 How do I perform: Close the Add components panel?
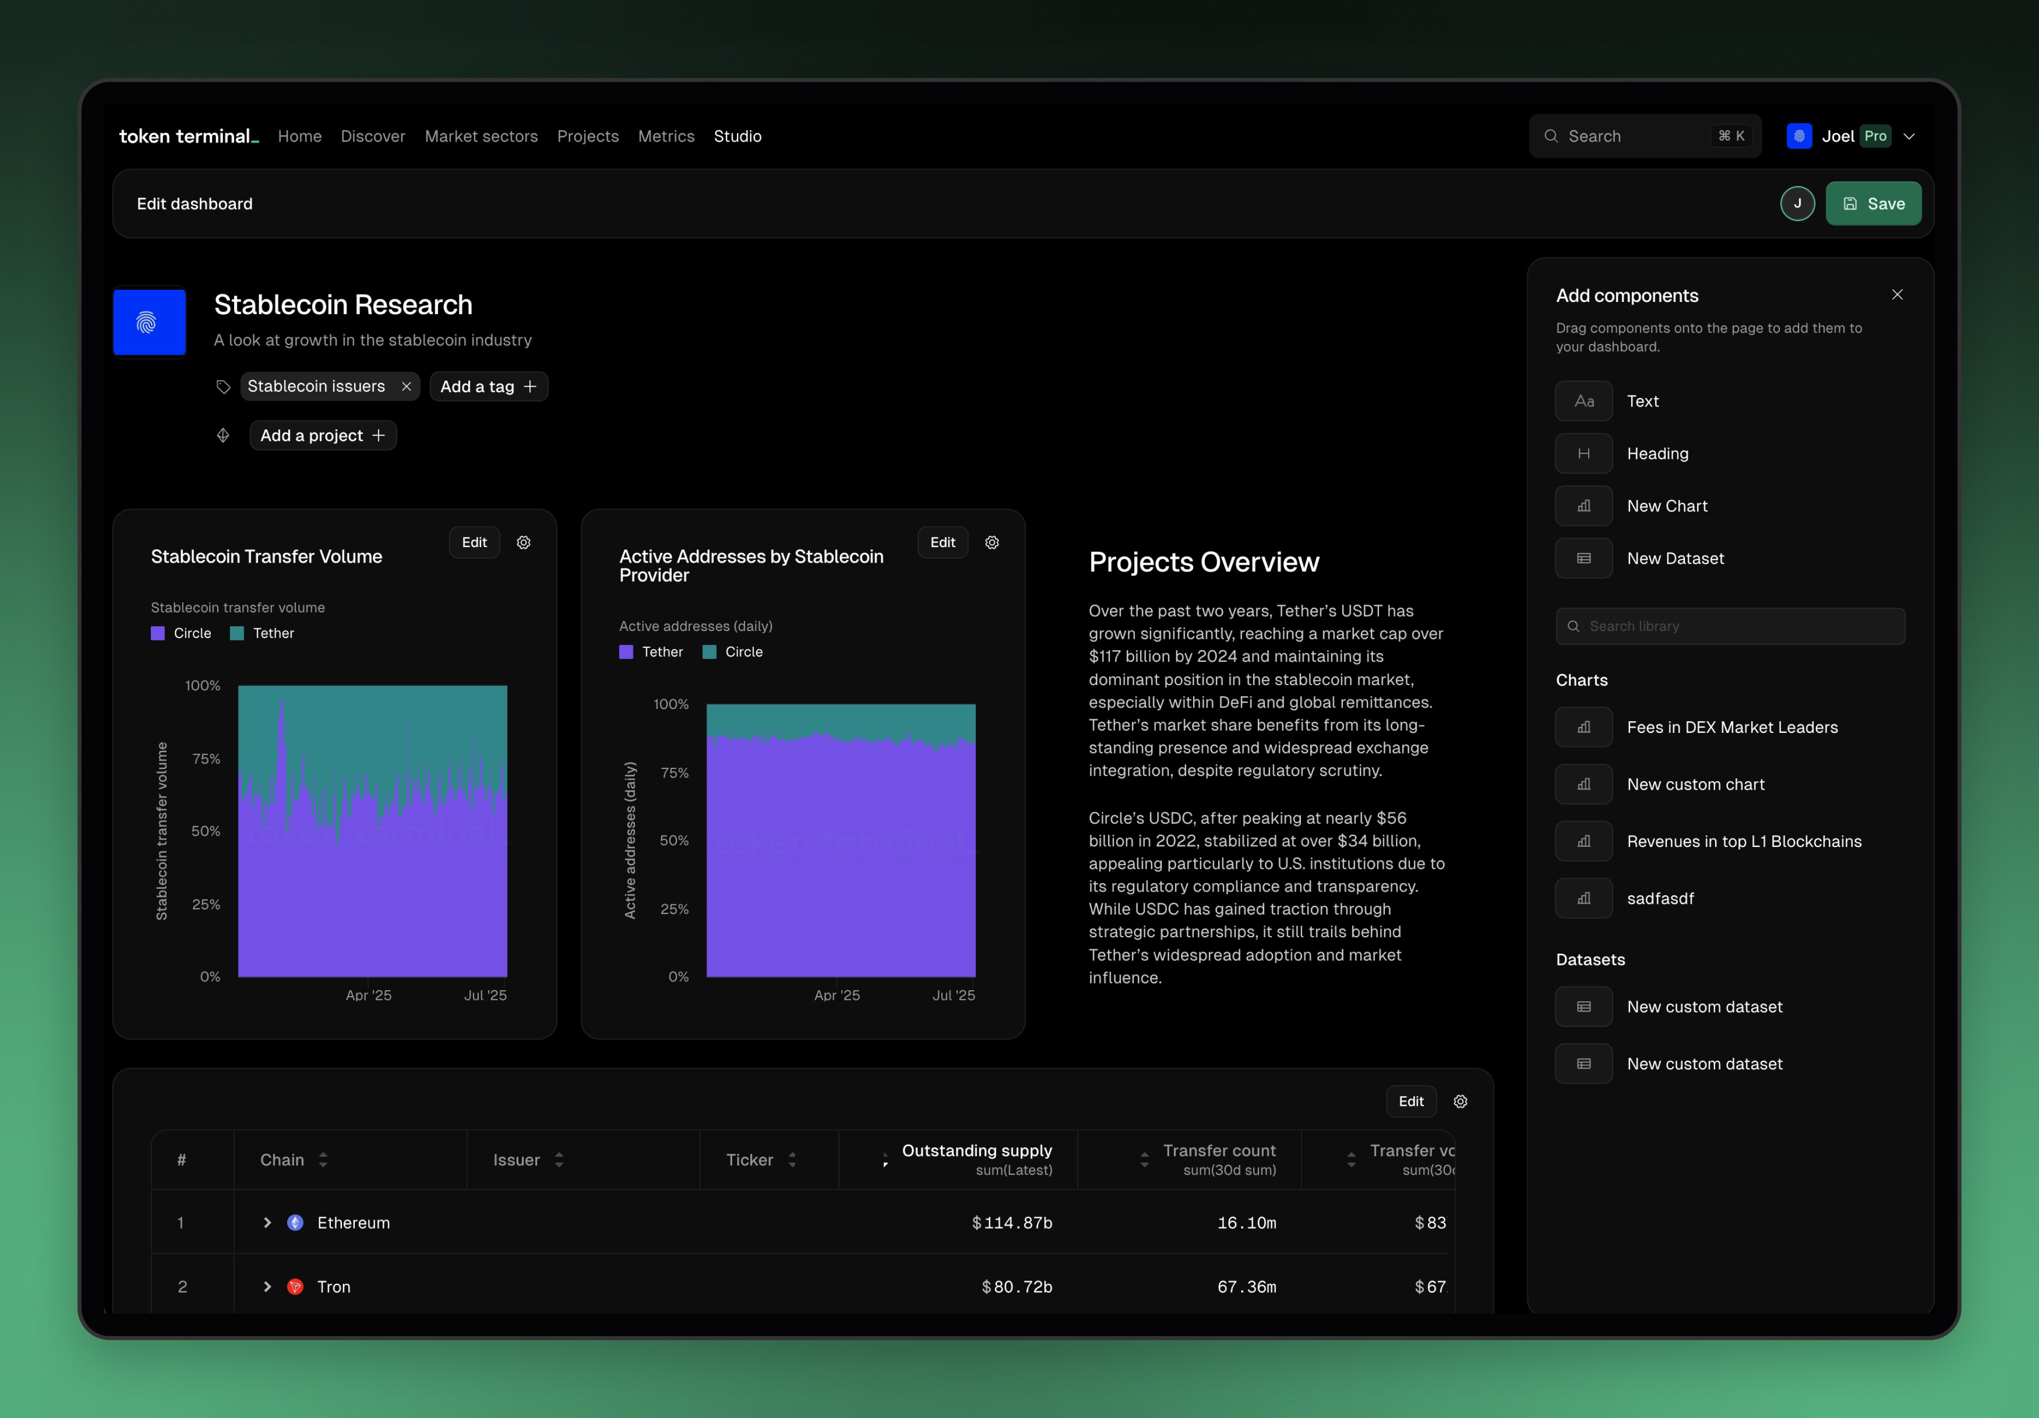[x=1897, y=295]
